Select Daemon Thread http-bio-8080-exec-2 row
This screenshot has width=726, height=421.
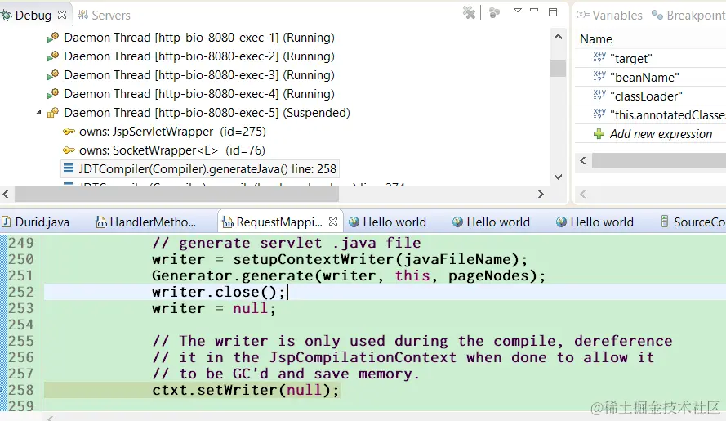pyautogui.click(x=199, y=56)
